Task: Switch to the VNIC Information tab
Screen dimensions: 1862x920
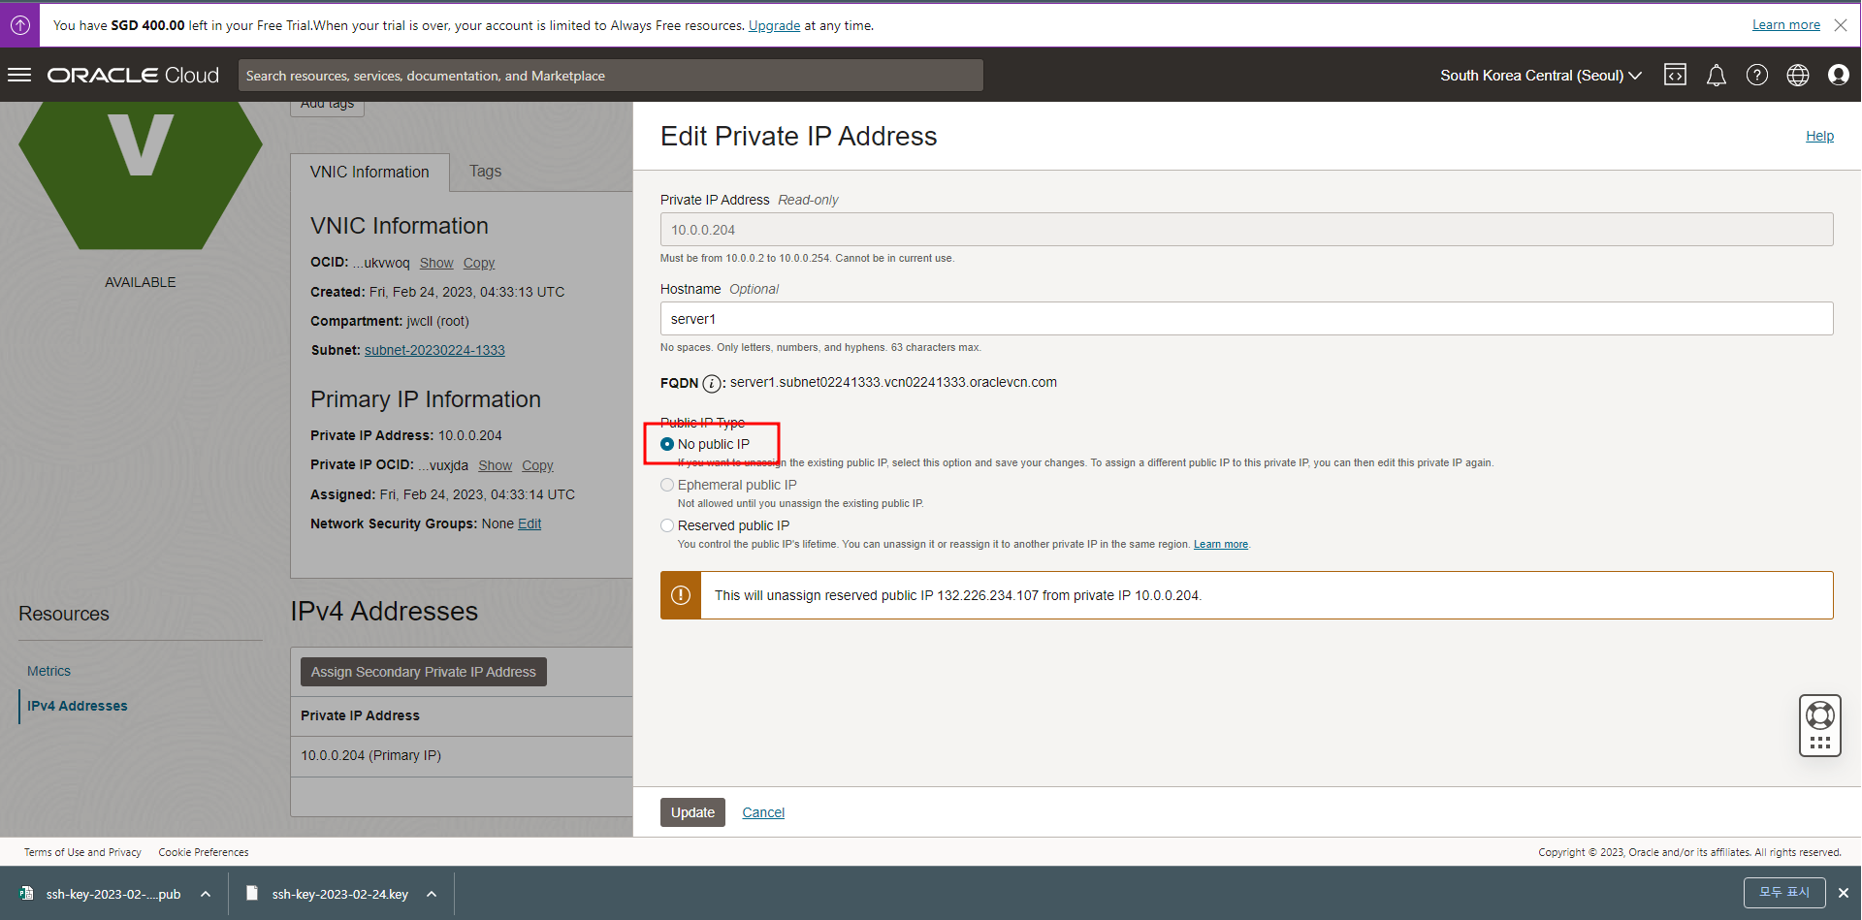Action: (x=369, y=172)
